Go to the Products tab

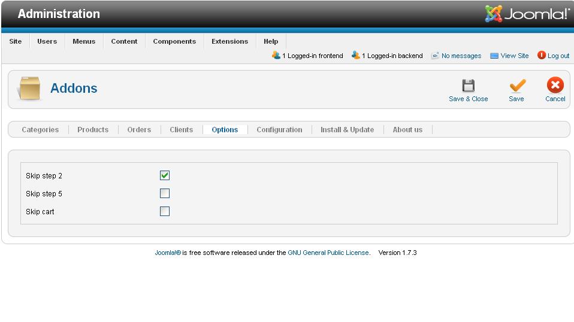(93, 130)
